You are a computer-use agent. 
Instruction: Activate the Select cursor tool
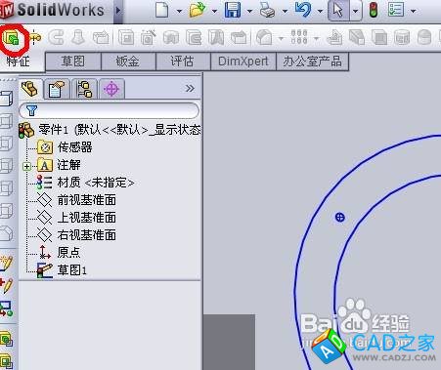click(x=338, y=11)
